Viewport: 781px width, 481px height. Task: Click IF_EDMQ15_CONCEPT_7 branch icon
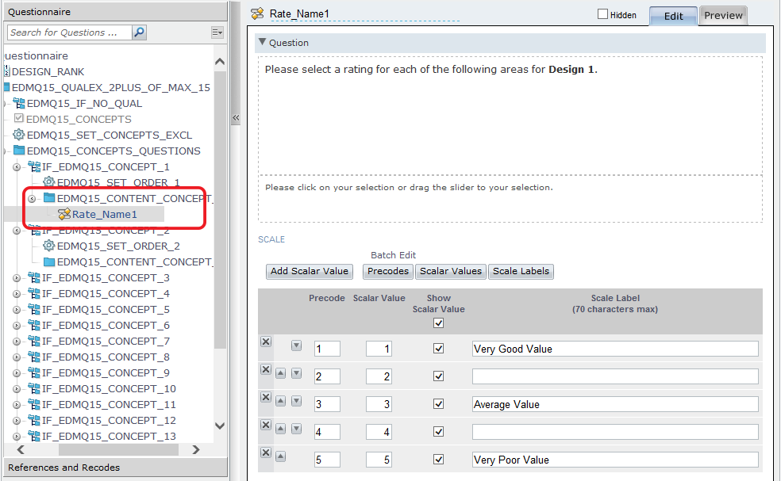(34, 342)
